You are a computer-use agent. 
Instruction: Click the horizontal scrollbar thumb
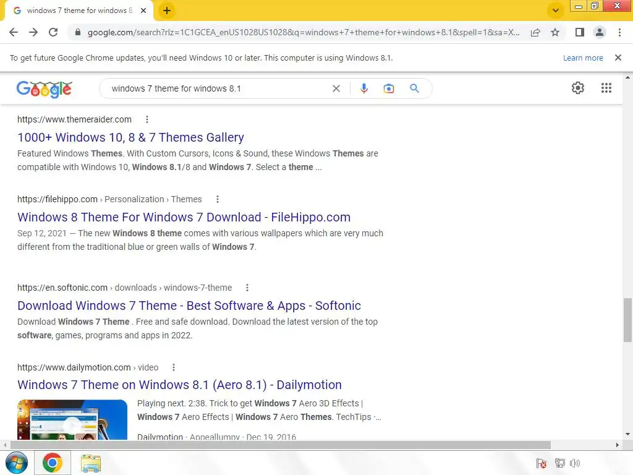(281, 445)
